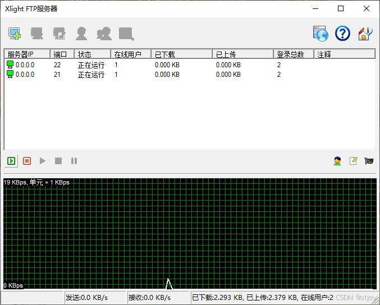This screenshot has width=380, height=305.
Task: Minimize the Xlight FTP window
Action: click(315, 9)
